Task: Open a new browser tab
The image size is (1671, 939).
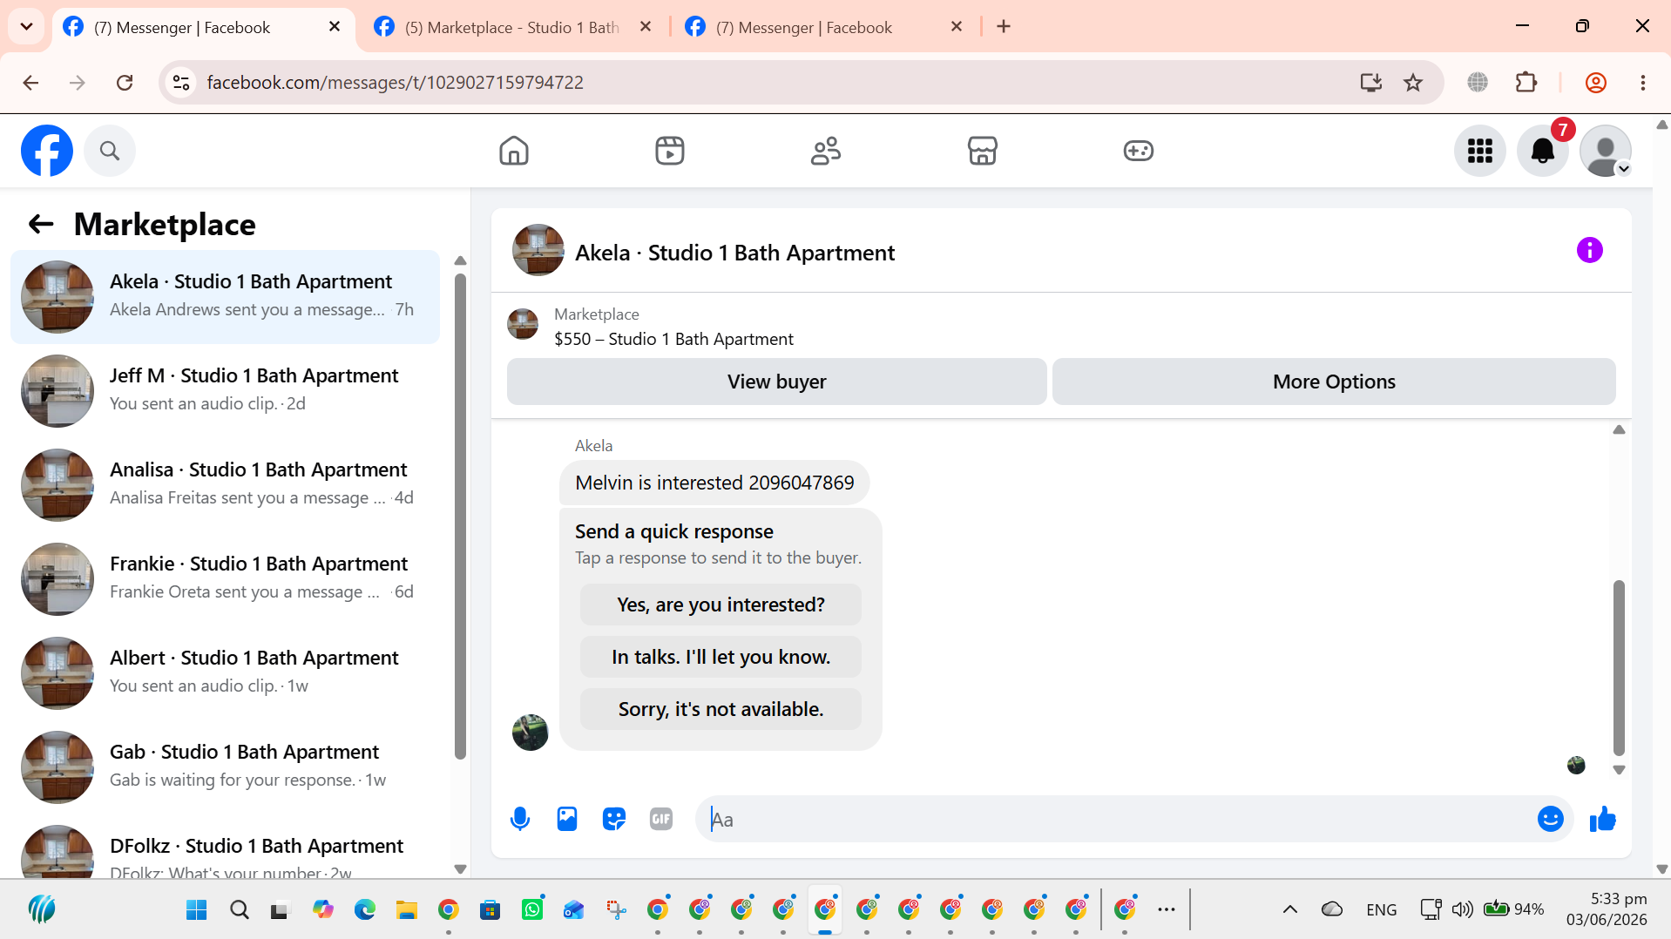Action: pyautogui.click(x=1004, y=27)
